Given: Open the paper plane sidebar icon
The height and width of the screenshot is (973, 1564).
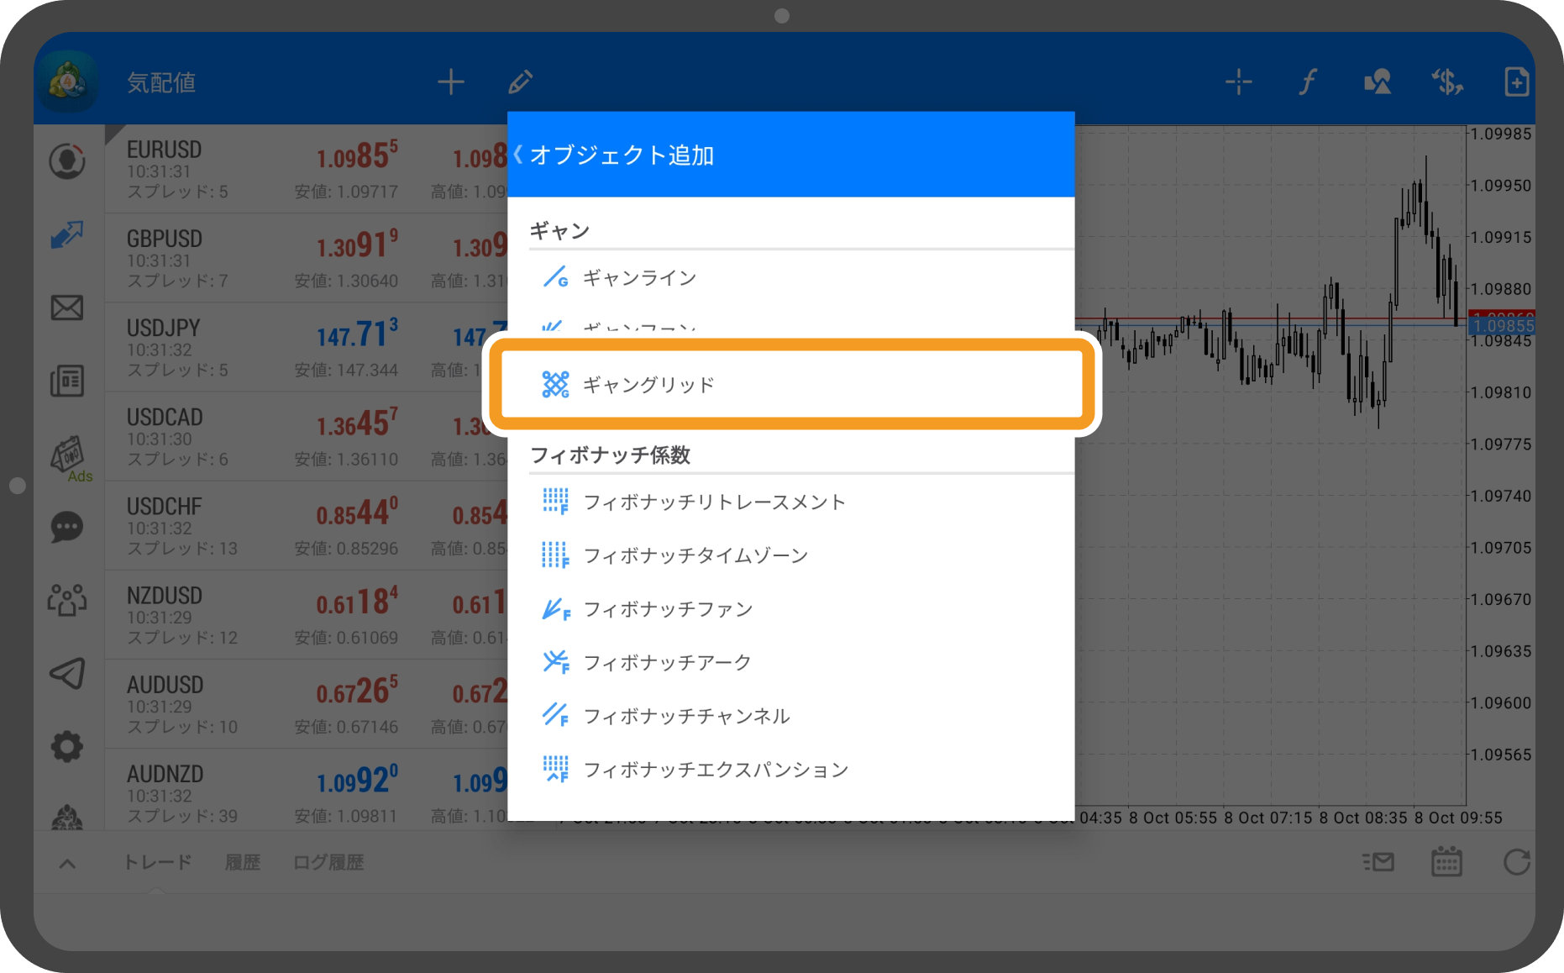Looking at the screenshot, I should point(67,673).
